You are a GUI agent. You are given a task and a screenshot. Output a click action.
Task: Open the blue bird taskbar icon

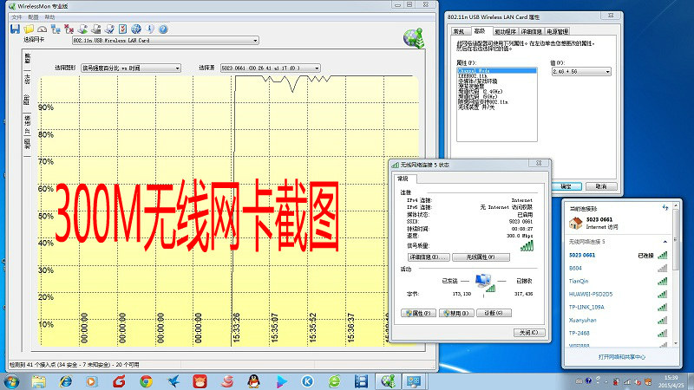pyautogui.click(x=173, y=381)
